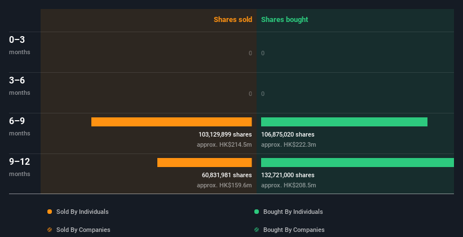Click the 0 bought value in 0–3 months row
This screenshot has width=463, height=237.
pos(263,53)
